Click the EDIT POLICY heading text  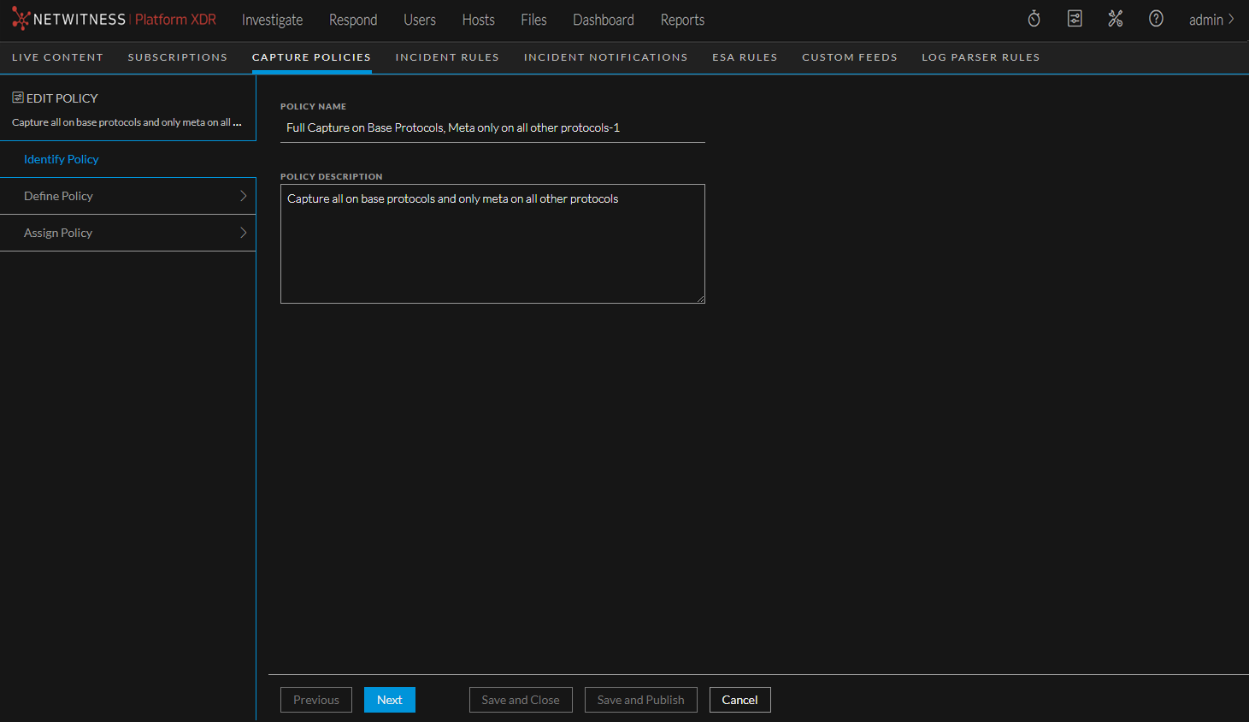tap(62, 98)
